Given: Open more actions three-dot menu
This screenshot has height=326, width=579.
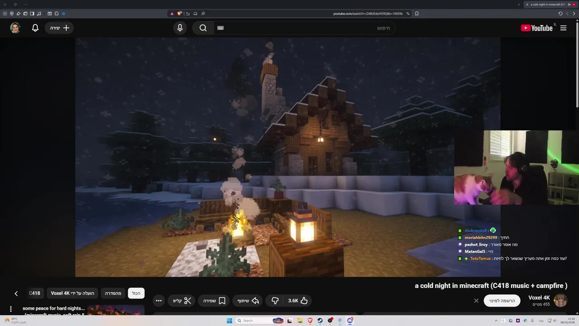Looking at the screenshot, I should (x=159, y=301).
